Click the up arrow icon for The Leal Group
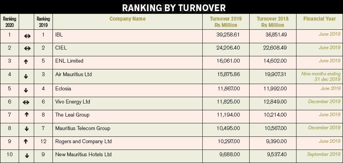 point(27,114)
